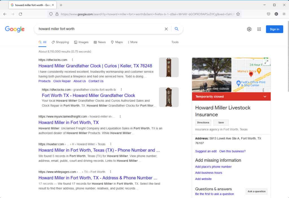Viewport: 289px width, 198px height.
Task: Open new browser tab with plus icon
Action: pyautogui.click(x=61, y=5)
